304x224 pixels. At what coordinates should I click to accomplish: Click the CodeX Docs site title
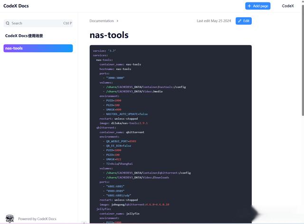(16, 6)
